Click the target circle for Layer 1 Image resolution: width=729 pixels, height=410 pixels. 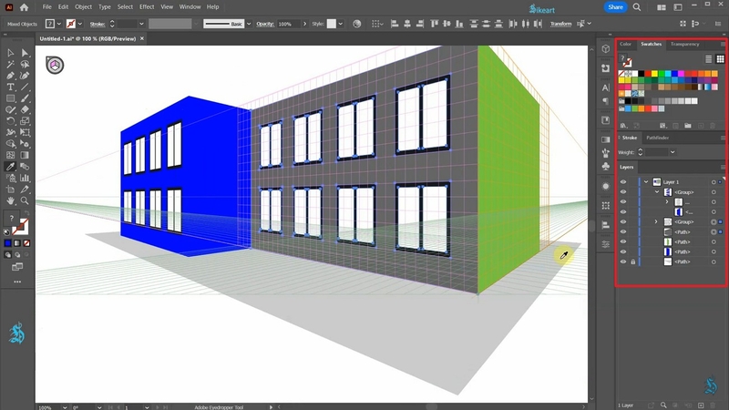tap(714, 181)
